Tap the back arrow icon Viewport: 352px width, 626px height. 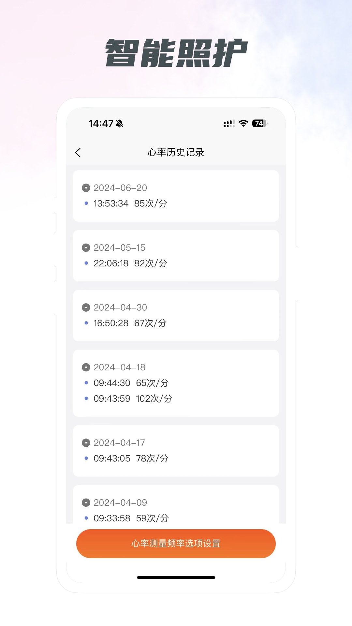point(78,153)
